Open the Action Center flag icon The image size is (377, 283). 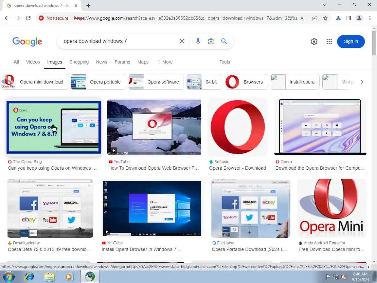pos(328,277)
